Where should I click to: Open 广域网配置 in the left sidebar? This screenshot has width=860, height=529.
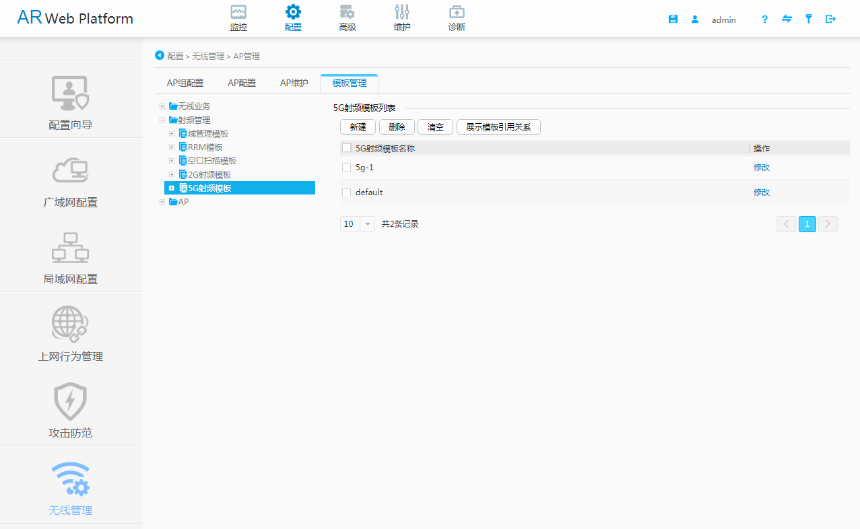(70, 176)
